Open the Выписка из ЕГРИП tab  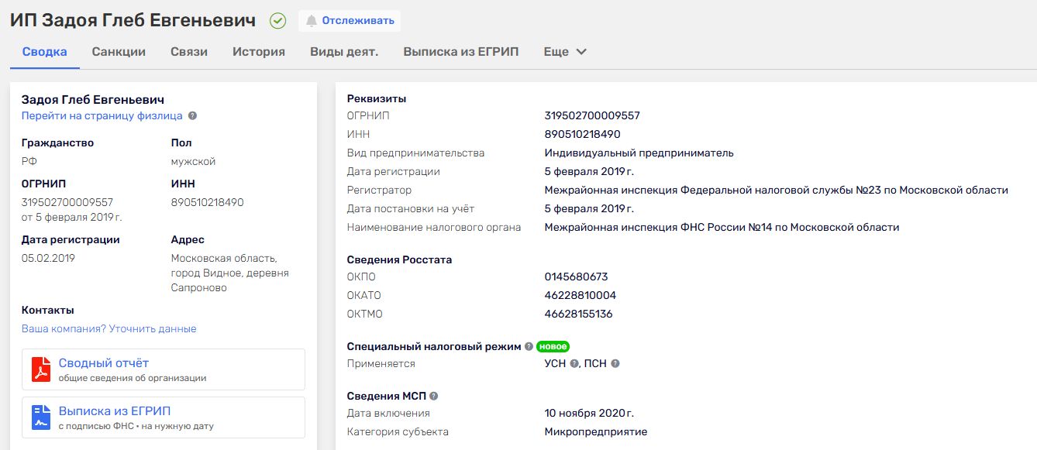pyautogui.click(x=460, y=52)
